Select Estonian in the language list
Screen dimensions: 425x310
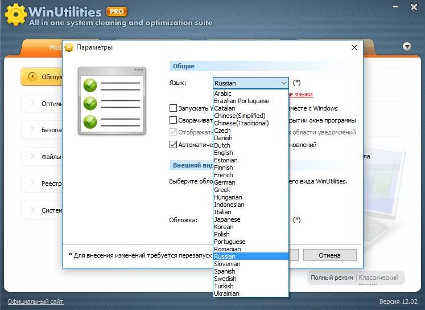pyautogui.click(x=251, y=160)
